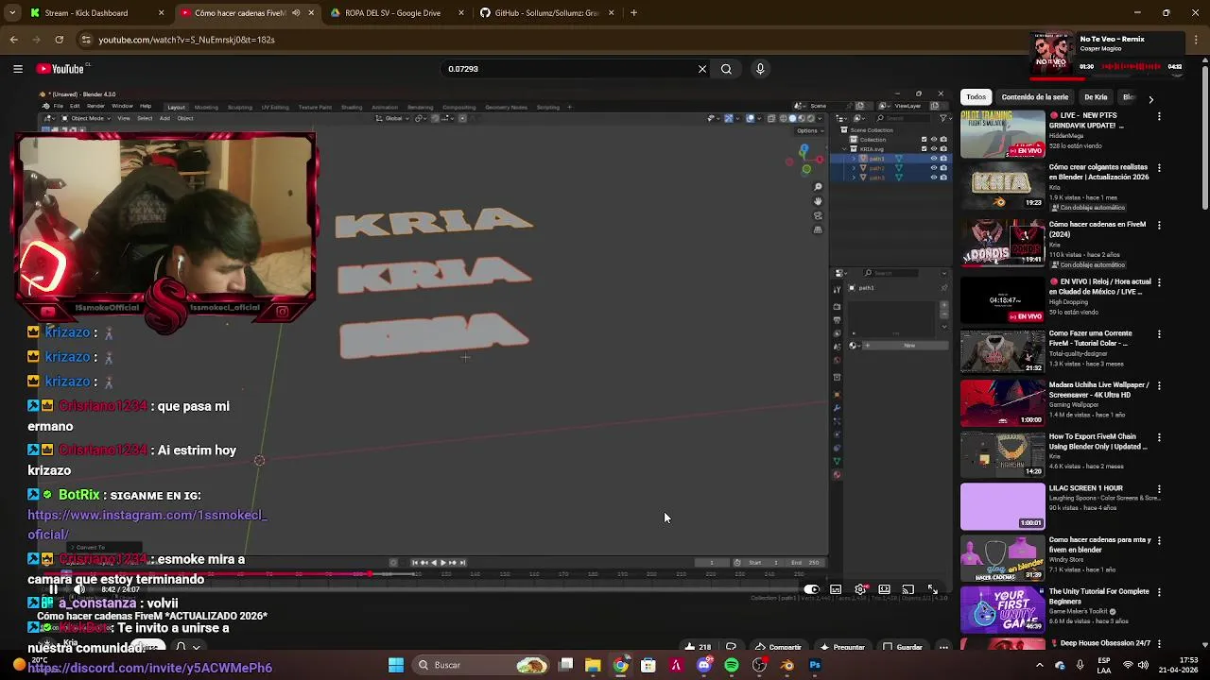Image resolution: width=1210 pixels, height=680 pixels.
Task: Open the Output properties tab
Action: [x=837, y=319]
